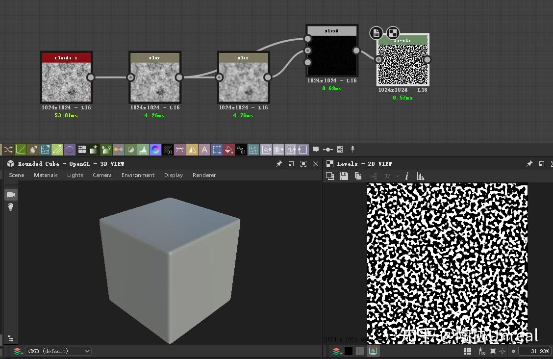Click the information icon in the 2D view
The width and height of the screenshot is (553, 359).
point(406,176)
